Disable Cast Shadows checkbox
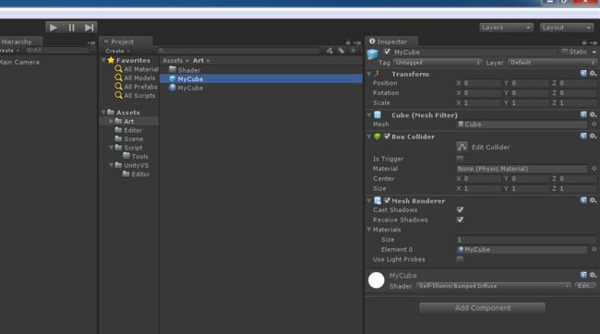Viewport: 600px width, 334px height. point(460,209)
